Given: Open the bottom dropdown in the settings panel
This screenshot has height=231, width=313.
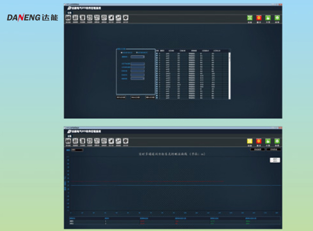Looking at the screenshot, I should (x=137, y=79).
